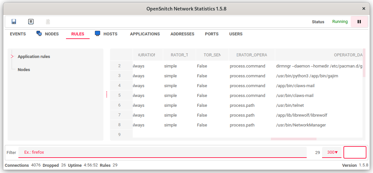Image resolution: width=373 pixels, height=173 pixels.
Task: Click the Dropped 26 status entry
Action: (54, 165)
